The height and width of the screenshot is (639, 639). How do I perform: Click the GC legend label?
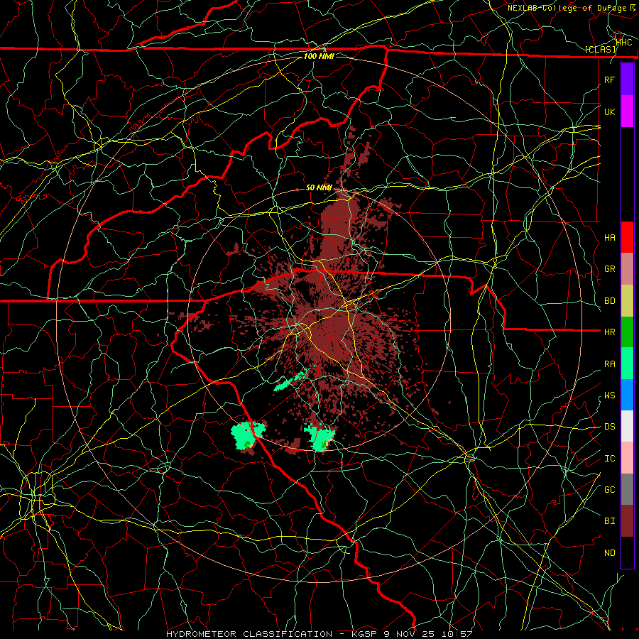click(610, 490)
